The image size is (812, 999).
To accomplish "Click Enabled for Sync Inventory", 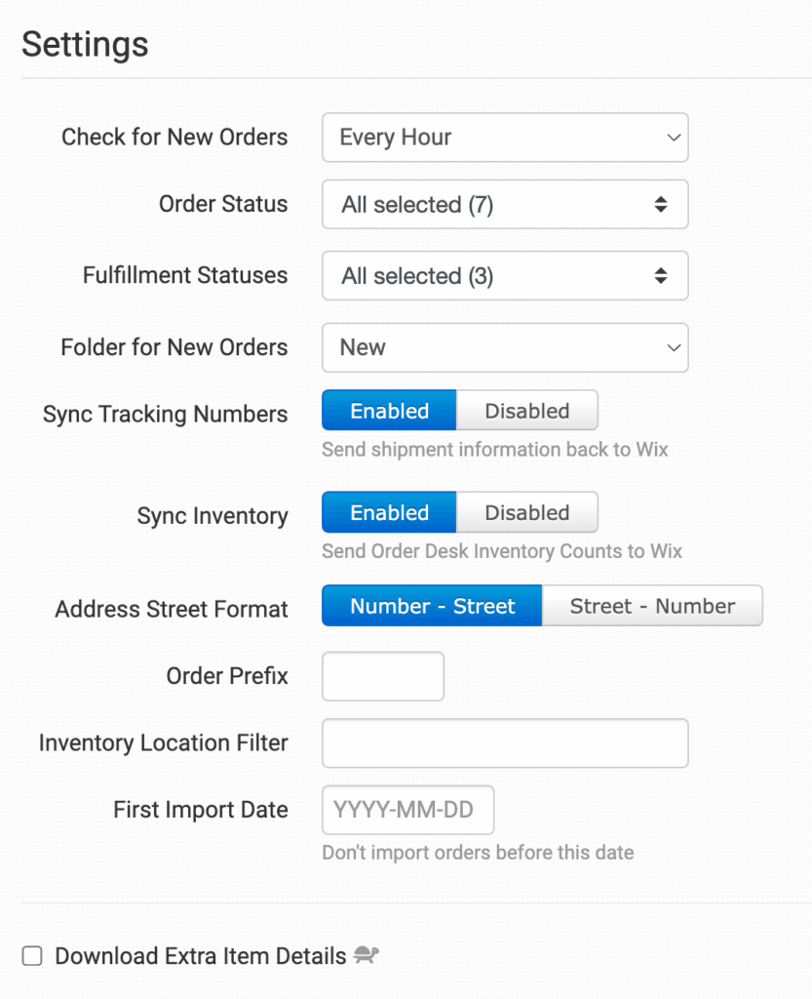I will [x=389, y=513].
